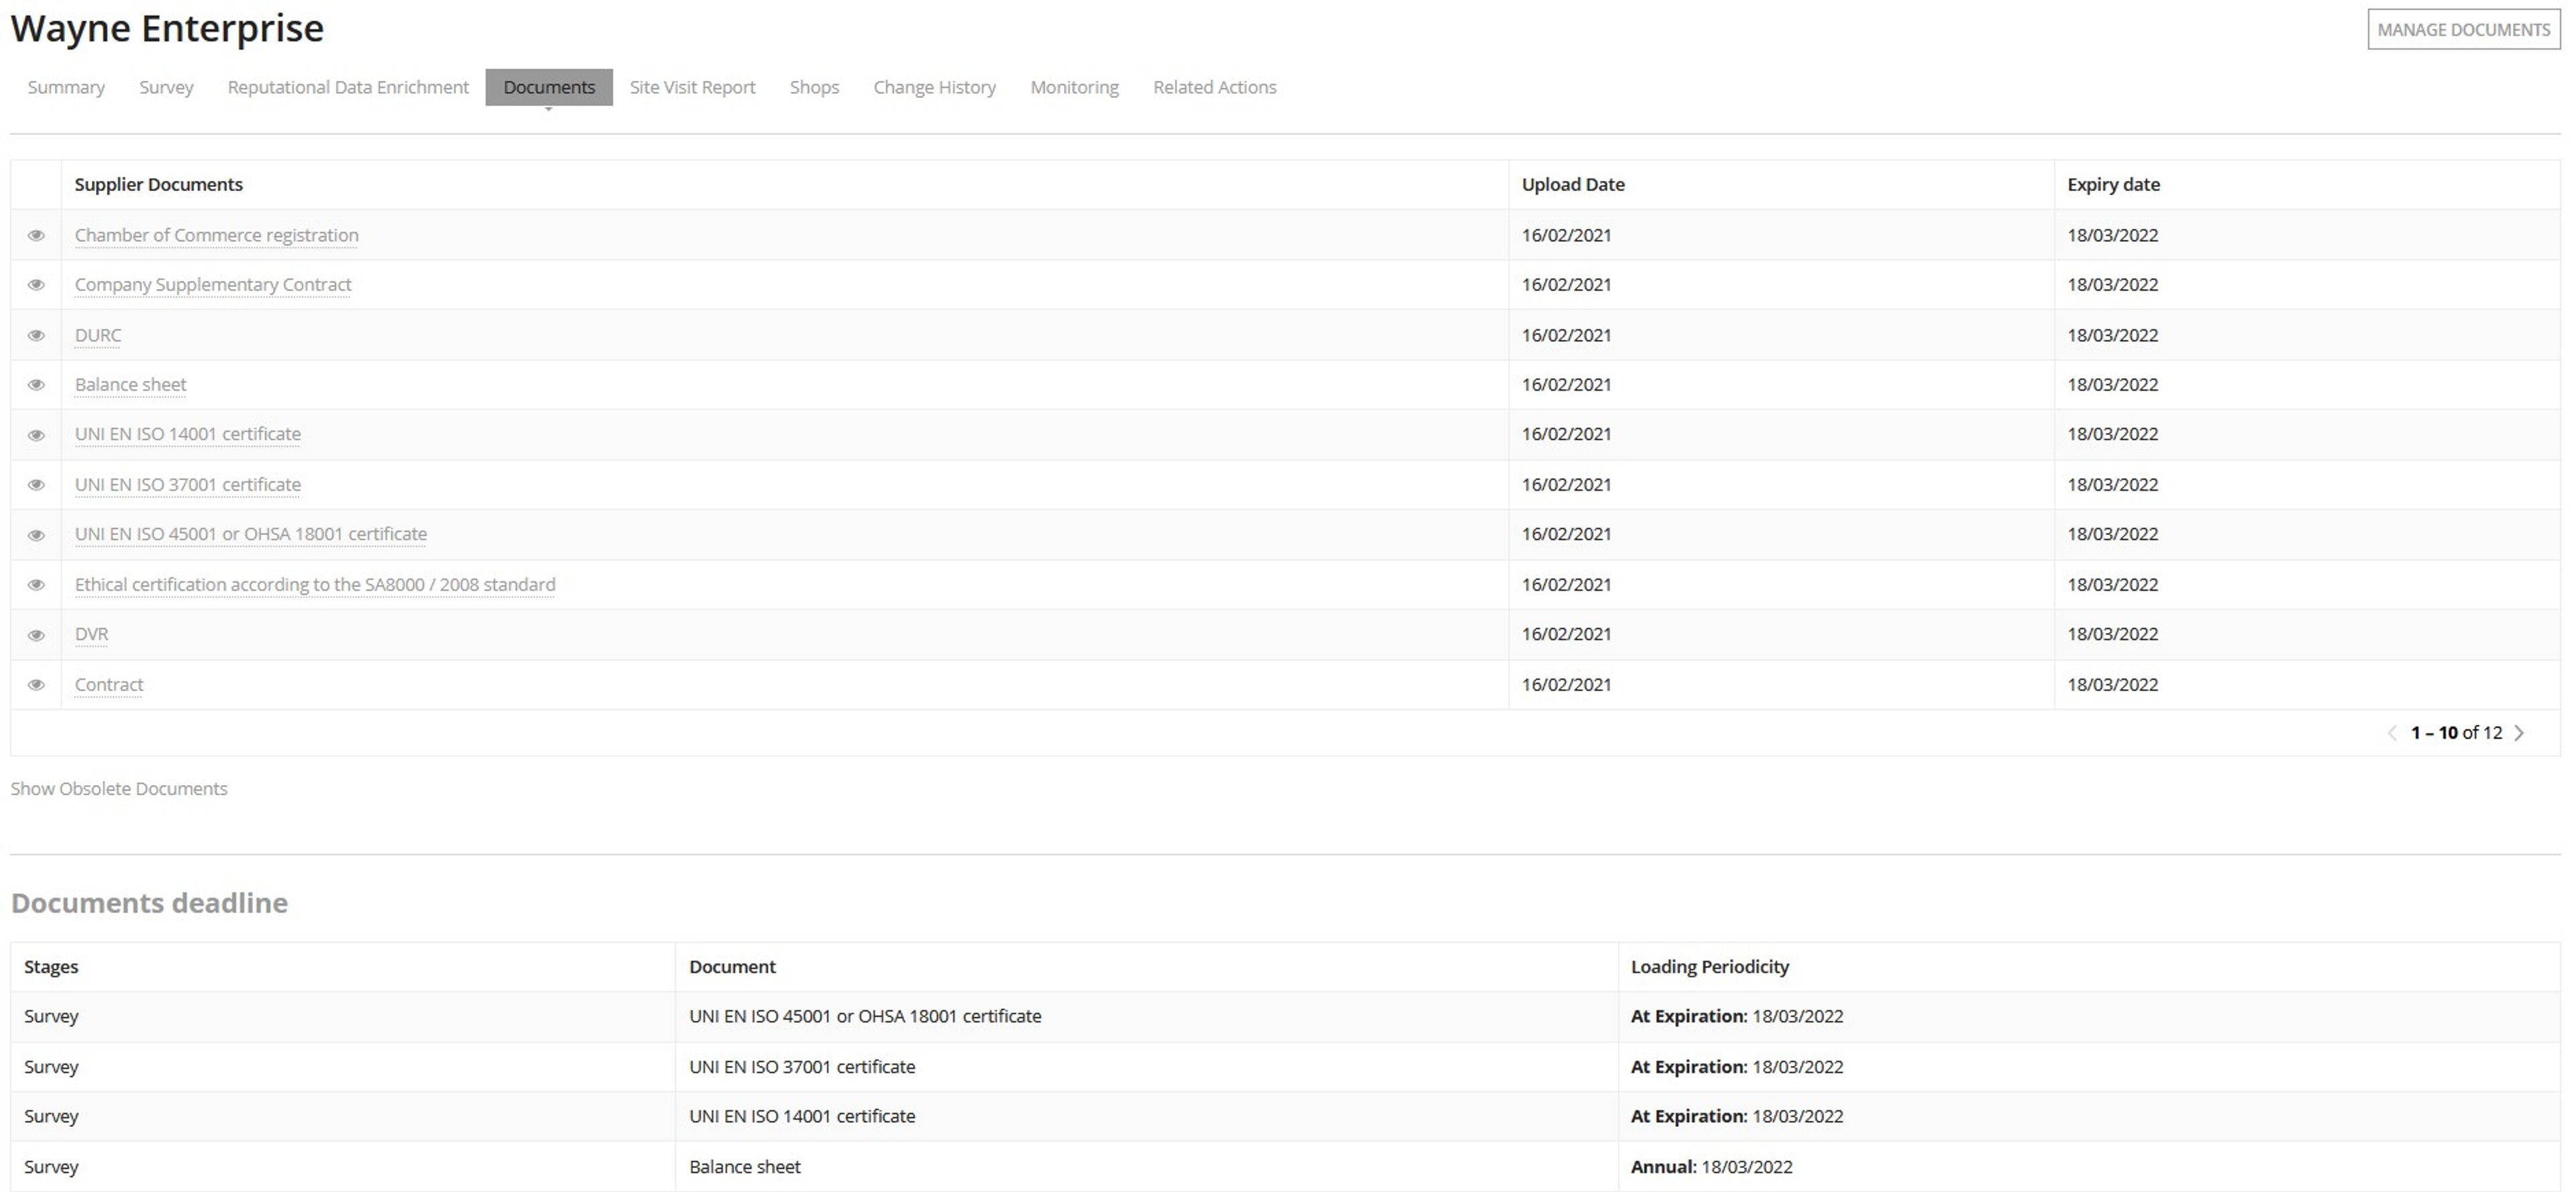Click the Loading Periodicity column header
The width and height of the screenshot is (2576, 1192).
pyautogui.click(x=1710, y=966)
